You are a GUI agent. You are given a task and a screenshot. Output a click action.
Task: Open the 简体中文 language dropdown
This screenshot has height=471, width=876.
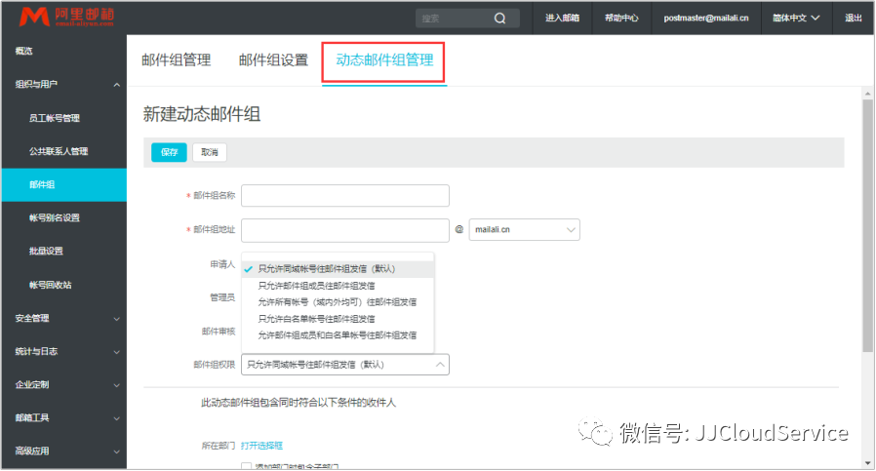(796, 18)
